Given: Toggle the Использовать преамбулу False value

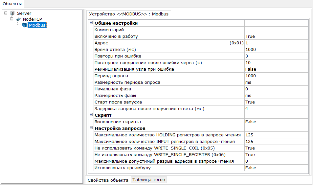Looking at the screenshot, I should pos(276,168).
